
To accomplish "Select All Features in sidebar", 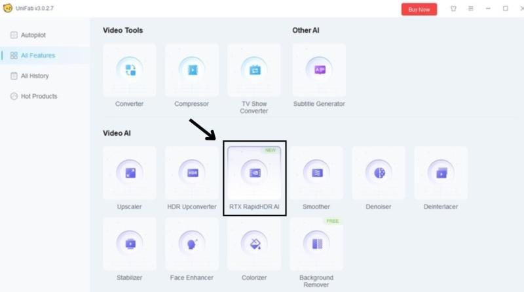I will click(x=37, y=56).
